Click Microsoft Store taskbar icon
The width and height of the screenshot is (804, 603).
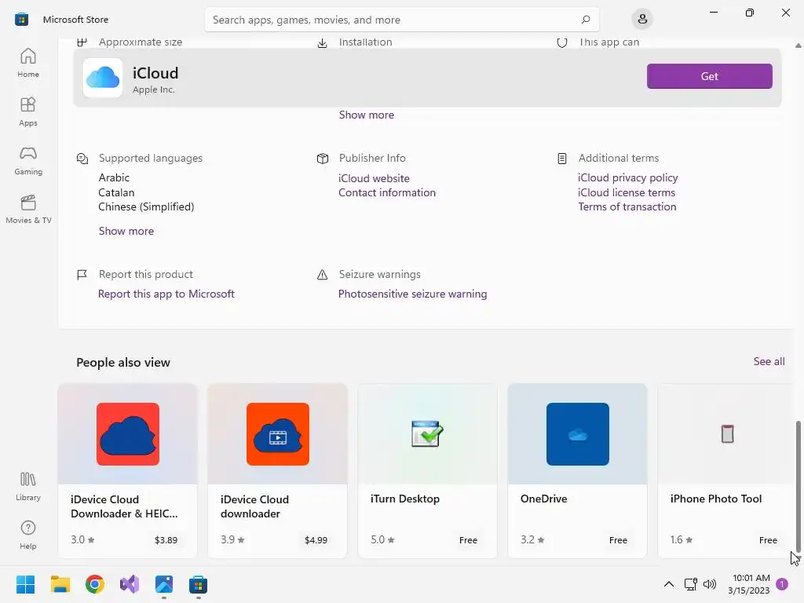(x=198, y=584)
